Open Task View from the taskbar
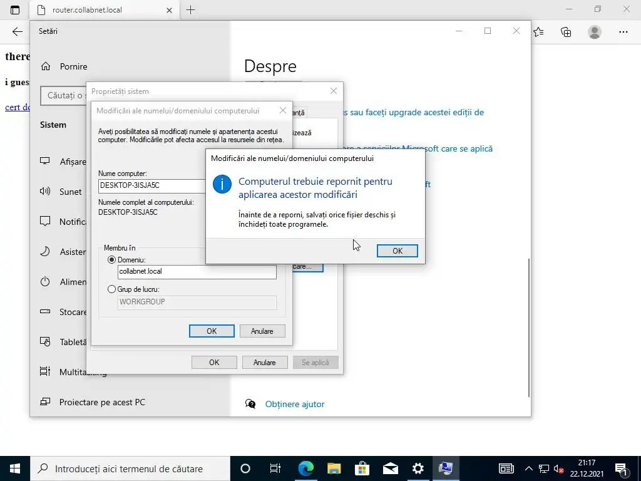Image resolution: width=641 pixels, height=481 pixels. click(x=275, y=468)
